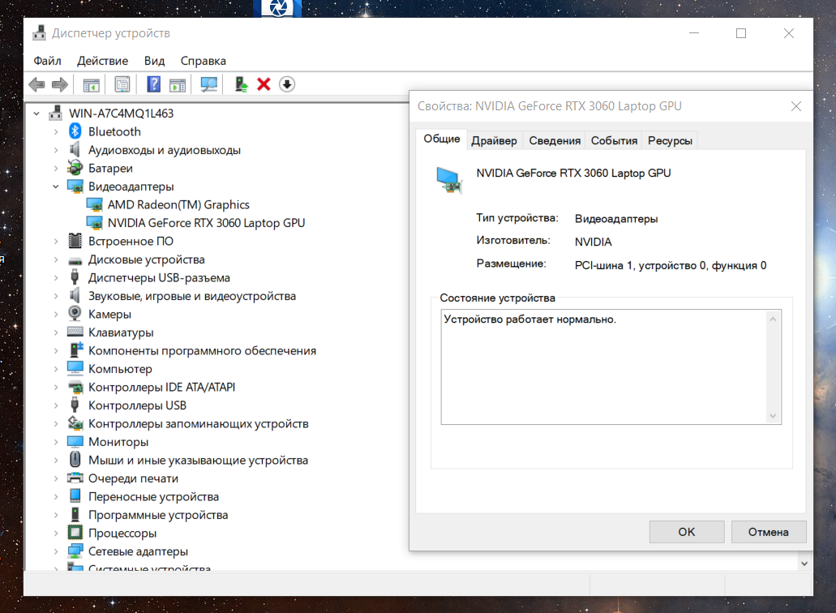Click the Computer (Компьютер) category icon

click(75, 368)
